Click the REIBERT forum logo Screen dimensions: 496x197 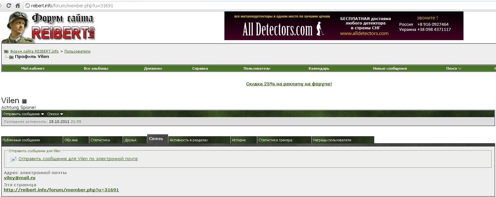(x=48, y=27)
